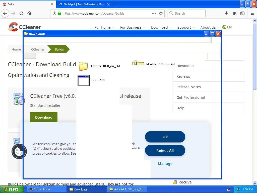The height and width of the screenshot is (193, 257).
Task: Open the browser home page icon
Action: [x=29, y=13]
